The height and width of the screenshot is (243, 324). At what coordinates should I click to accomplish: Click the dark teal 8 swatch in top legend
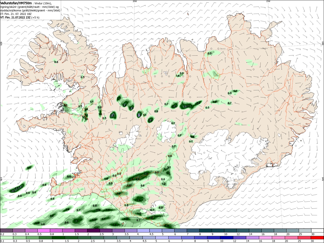click(x=205, y=231)
